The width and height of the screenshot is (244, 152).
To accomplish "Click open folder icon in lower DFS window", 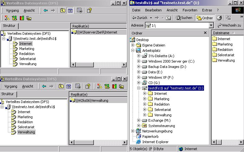I will point(122,86).
